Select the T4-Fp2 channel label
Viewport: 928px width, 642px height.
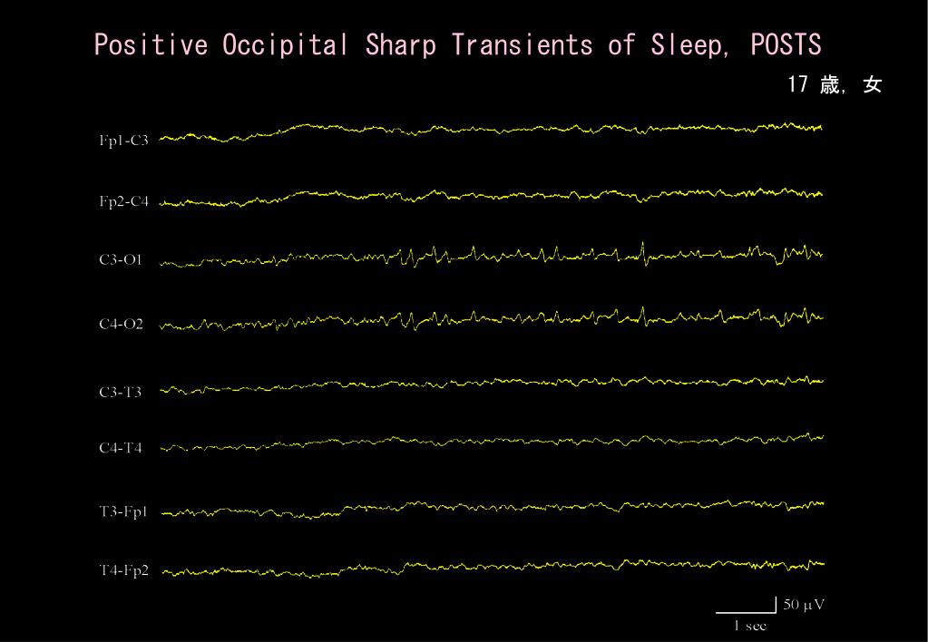(x=123, y=570)
